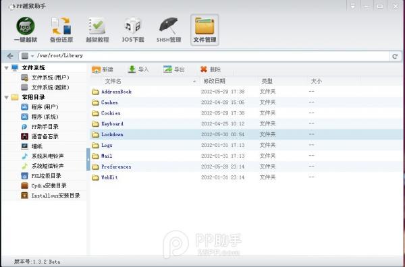Click the AddressBook folder icon
The height and width of the screenshot is (267, 405).
[x=96, y=92]
